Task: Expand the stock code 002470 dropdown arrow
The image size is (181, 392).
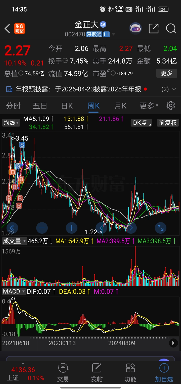Action: click(114, 34)
